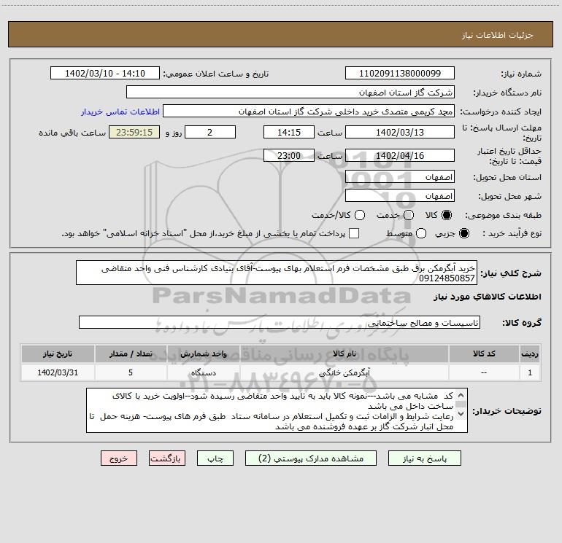Click the countdown timer 23:59:15
Screen dimensions: 562x543
[x=134, y=132]
